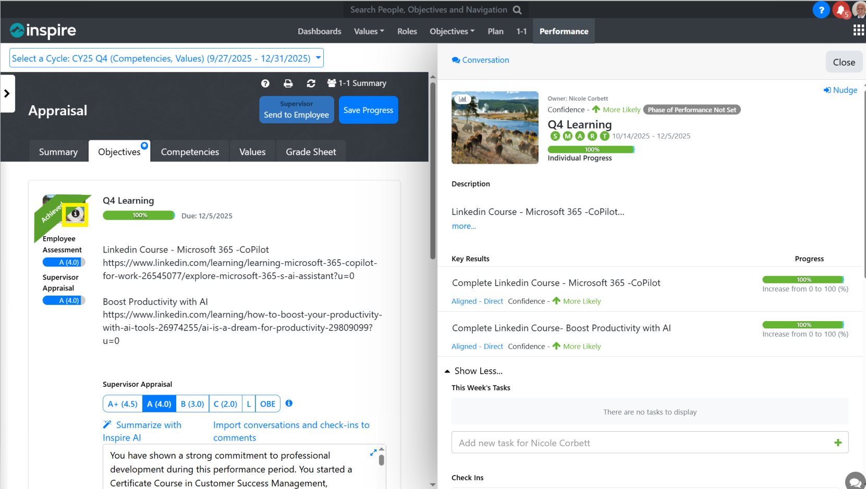Click the green plus to add task
The width and height of the screenshot is (866, 489).
pyautogui.click(x=838, y=443)
